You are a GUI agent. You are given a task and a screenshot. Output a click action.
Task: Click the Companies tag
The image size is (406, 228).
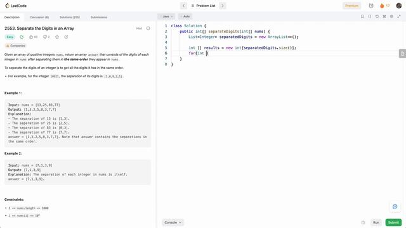[15, 46]
